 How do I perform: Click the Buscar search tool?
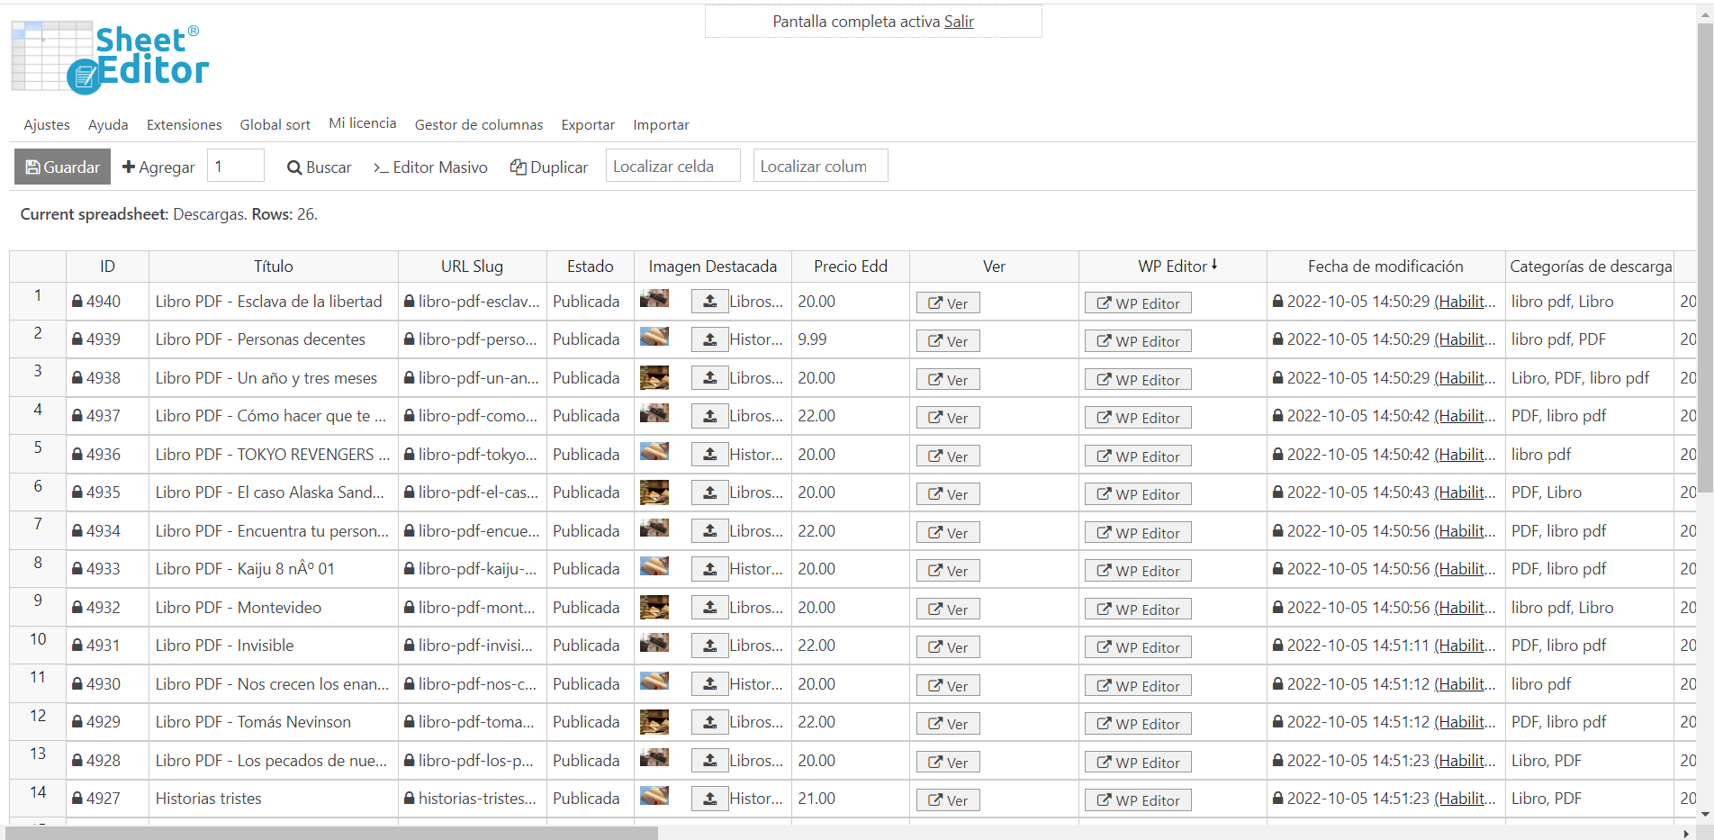click(319, 167)
